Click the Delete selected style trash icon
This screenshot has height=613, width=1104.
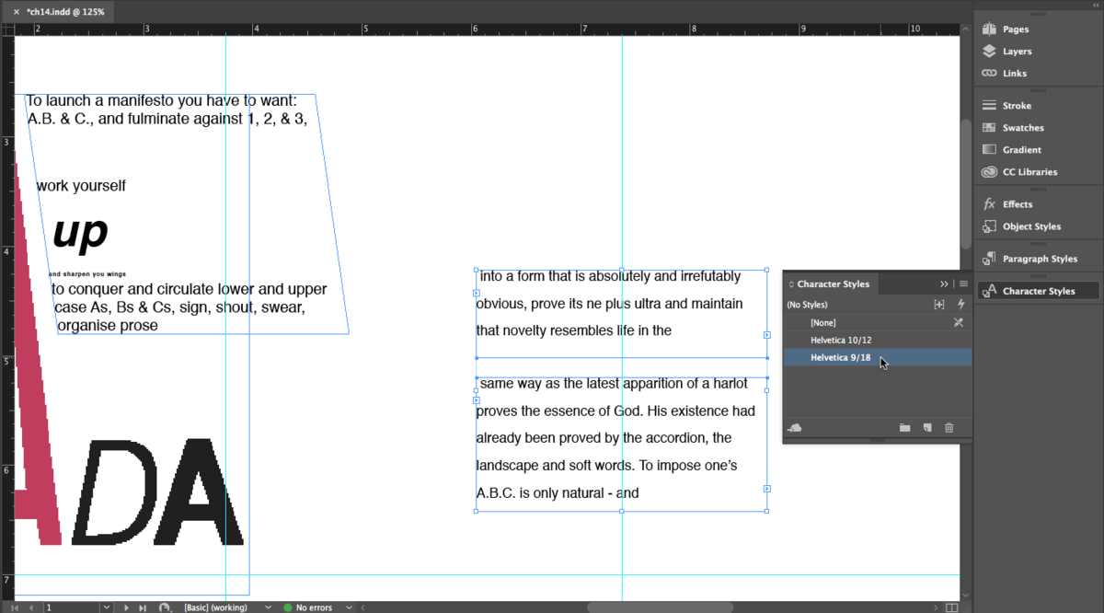(949, 428)
